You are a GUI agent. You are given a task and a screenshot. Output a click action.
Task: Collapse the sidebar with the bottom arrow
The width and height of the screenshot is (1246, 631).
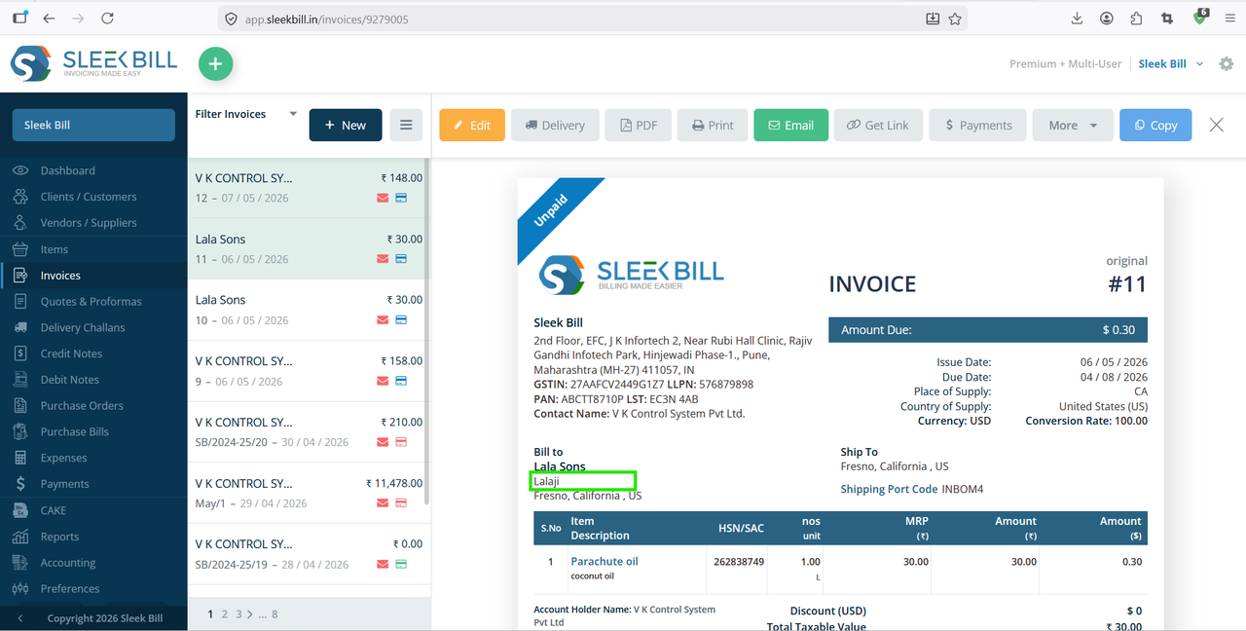[x=20, y=618]
